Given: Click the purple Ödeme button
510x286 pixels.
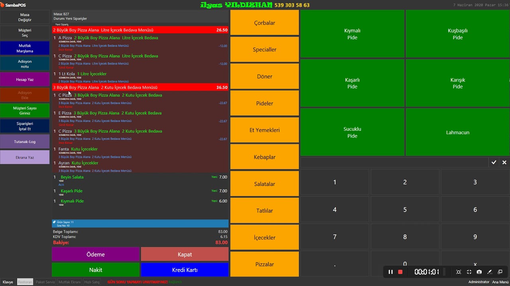Looking at the screenshot, I should point(96,254).
